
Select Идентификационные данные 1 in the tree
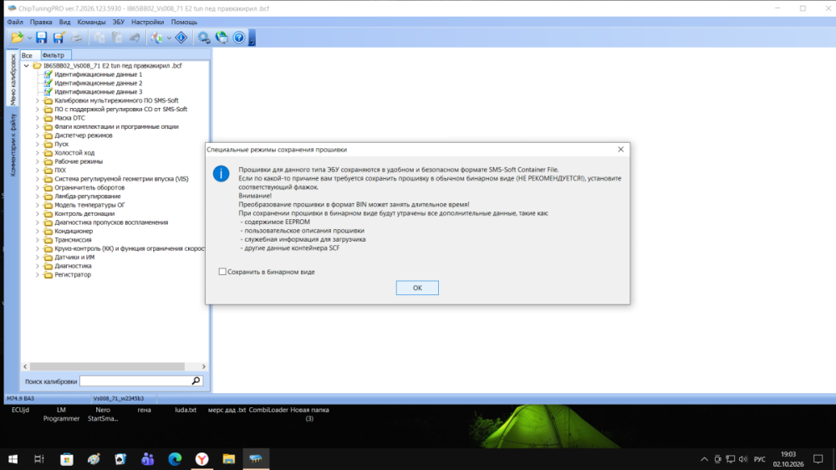coord(98,74)
